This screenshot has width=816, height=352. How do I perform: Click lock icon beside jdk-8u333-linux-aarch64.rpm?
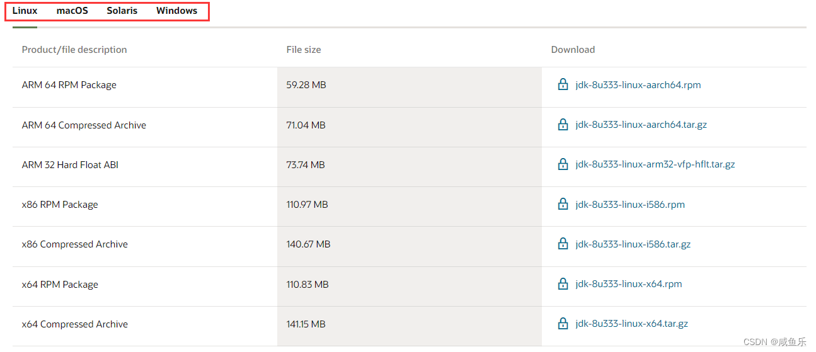coord(563,84)
